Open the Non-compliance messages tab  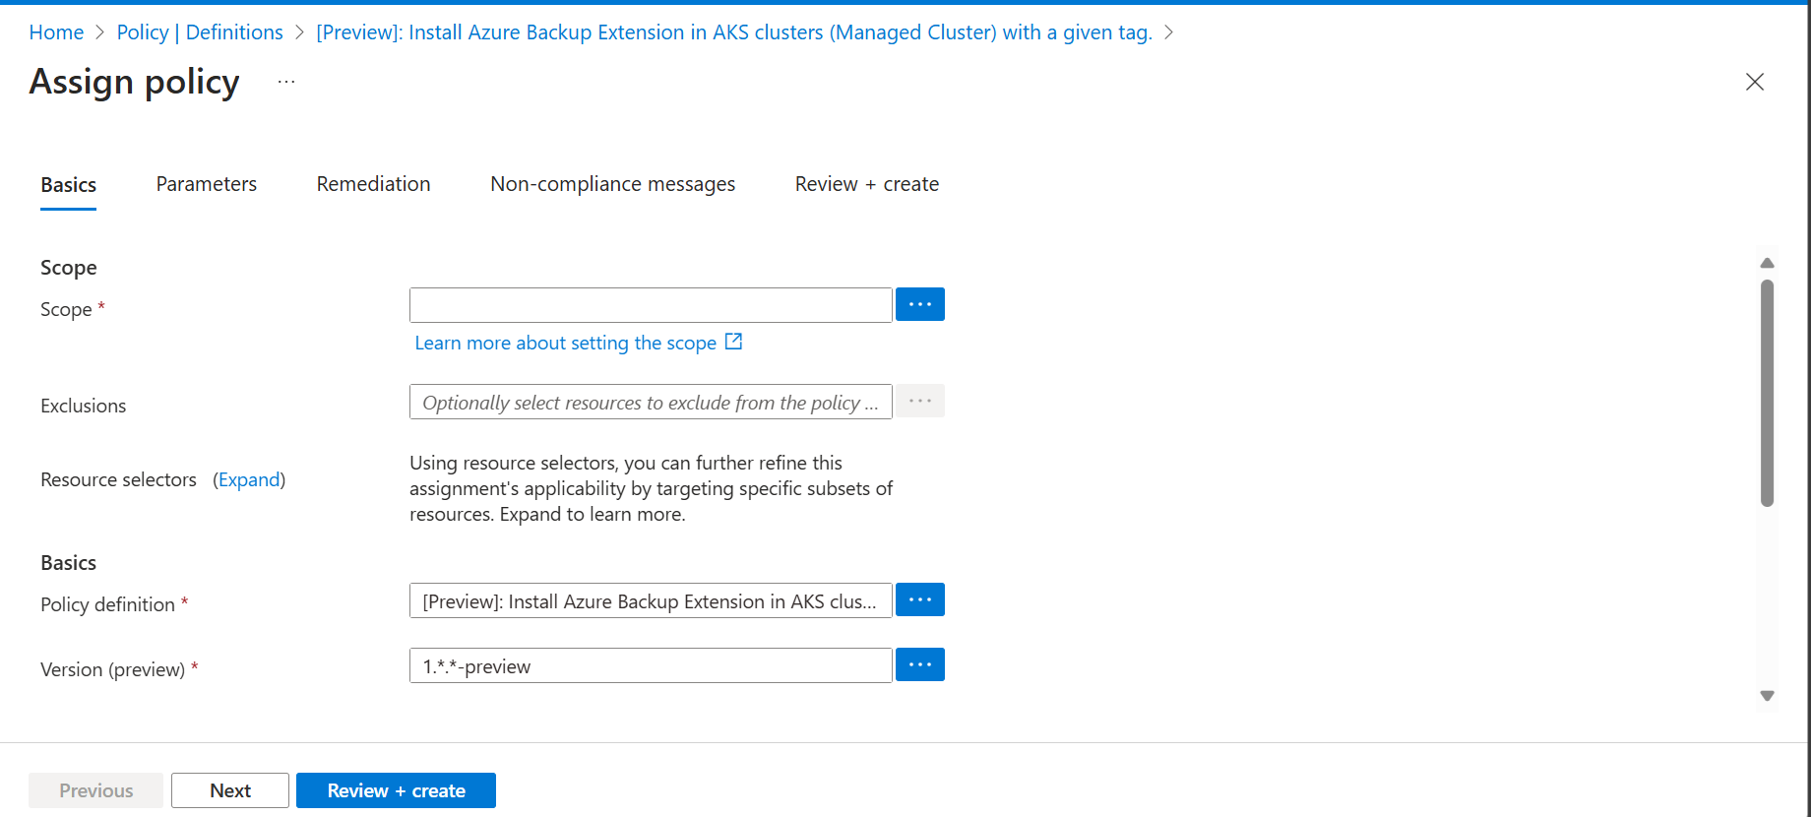pyautogui.click(x=612, y=184)
